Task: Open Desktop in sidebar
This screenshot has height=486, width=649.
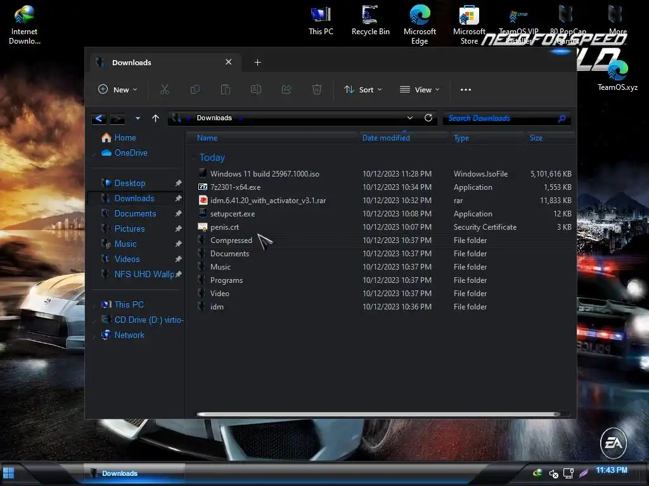Action: (129, 183)
